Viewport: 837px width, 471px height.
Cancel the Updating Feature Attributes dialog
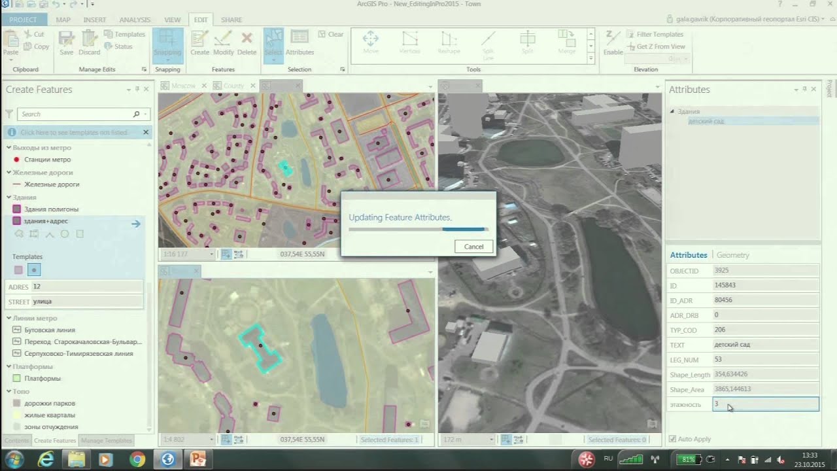(x=473, y=247)
